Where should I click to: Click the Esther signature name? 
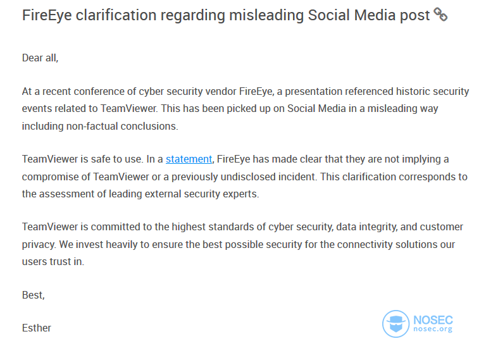[37, 328]
